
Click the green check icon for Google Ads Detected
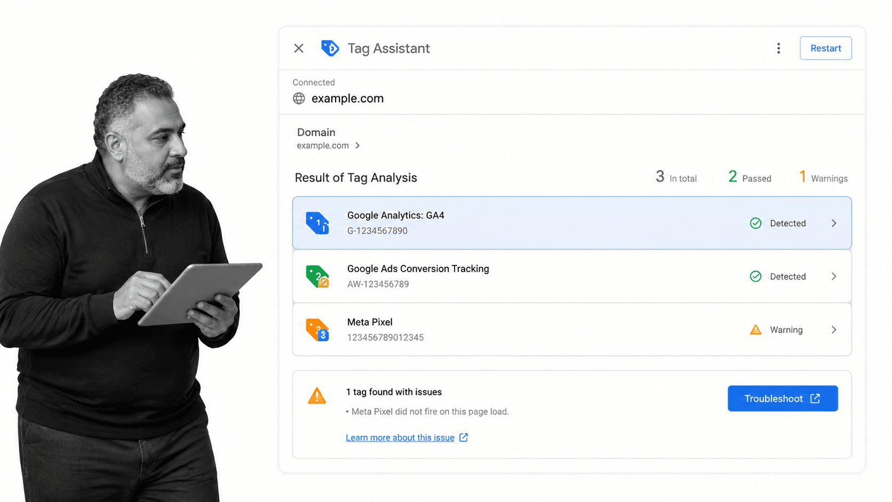(755, 276)
